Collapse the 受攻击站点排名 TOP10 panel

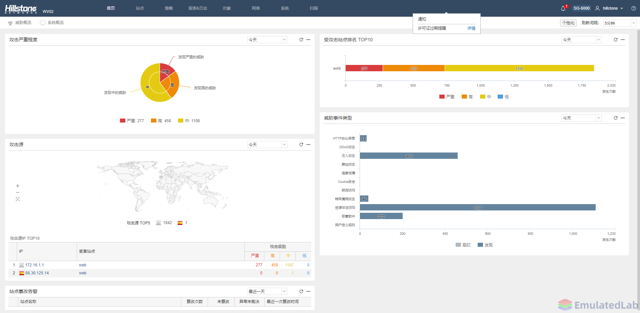coord(623,40)
